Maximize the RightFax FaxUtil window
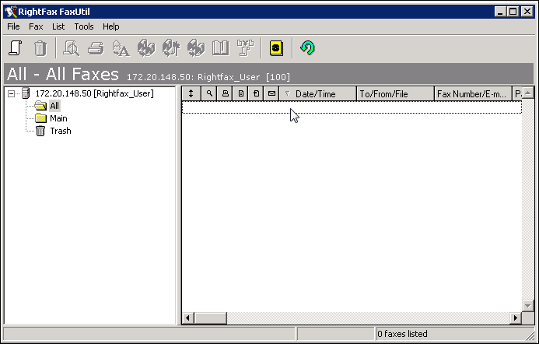This screenshot has width=539, height=344. [x=513, y=12]
